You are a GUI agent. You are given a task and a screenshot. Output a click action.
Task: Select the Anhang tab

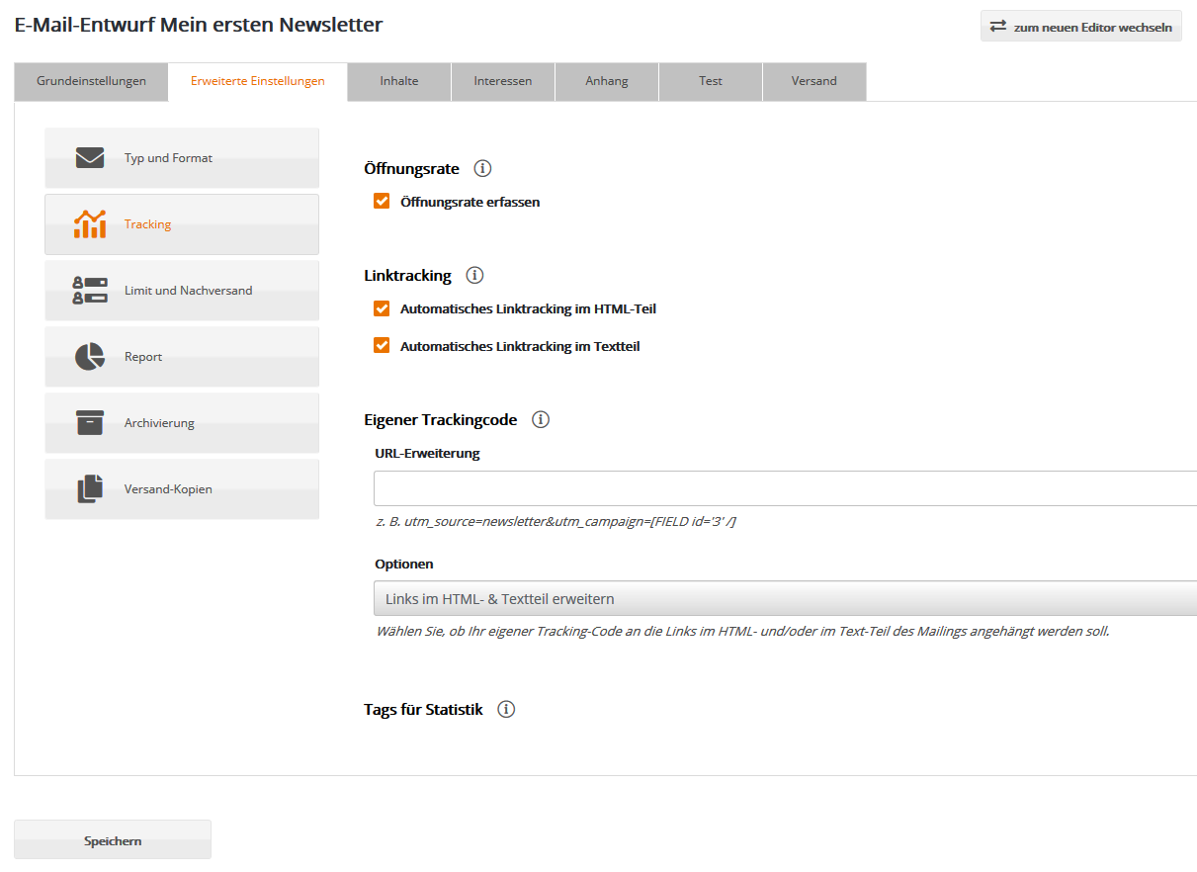coord(606,81)
